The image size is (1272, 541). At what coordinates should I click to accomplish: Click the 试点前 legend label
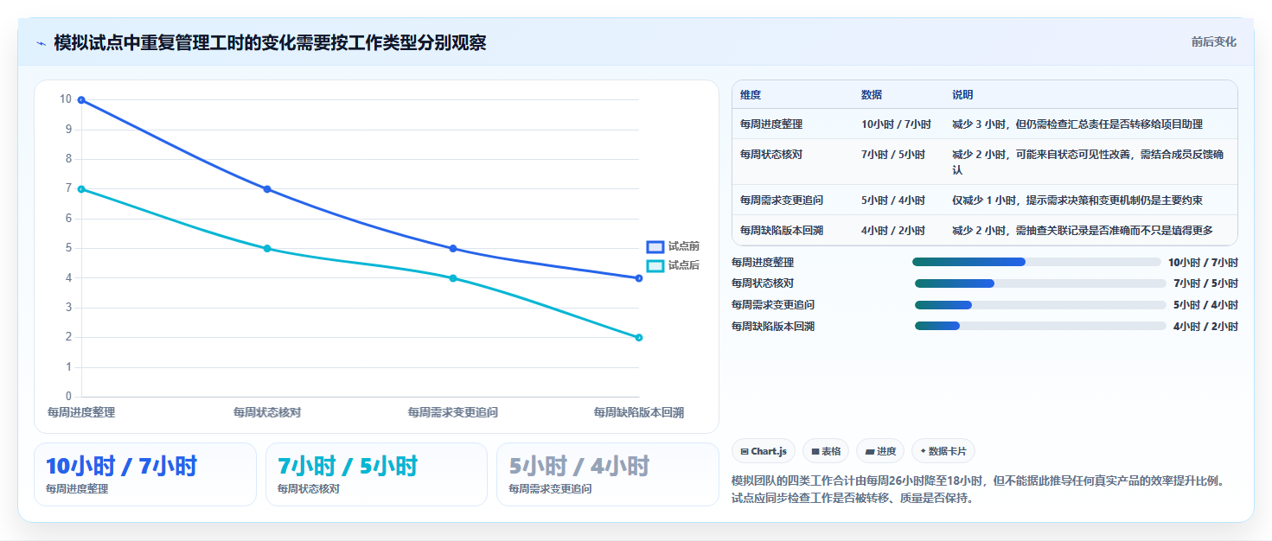tap(683, 247)
